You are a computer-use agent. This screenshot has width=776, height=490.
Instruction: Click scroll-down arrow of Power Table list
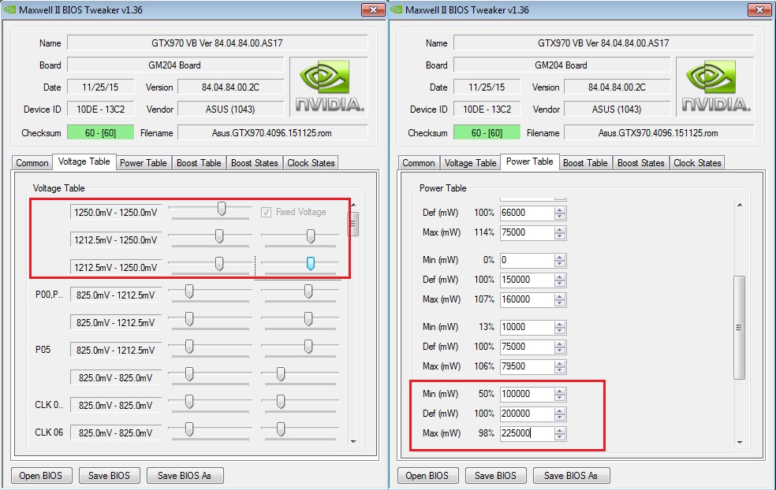pos(740,443)
